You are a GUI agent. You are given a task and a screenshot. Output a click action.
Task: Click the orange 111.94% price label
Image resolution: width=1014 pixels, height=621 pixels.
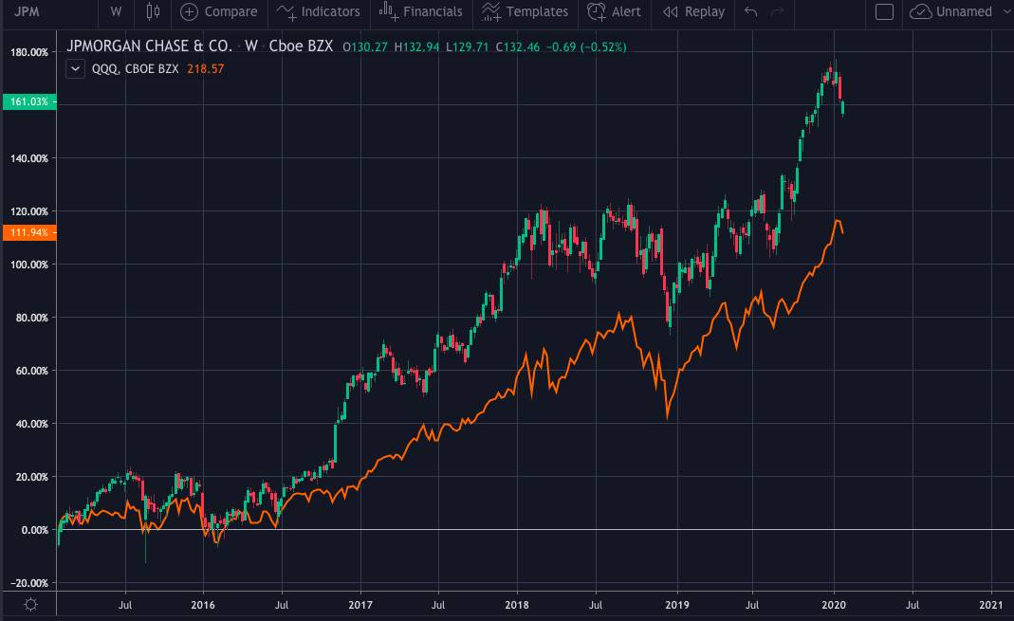pyautogui.click(x=29, y=232)
